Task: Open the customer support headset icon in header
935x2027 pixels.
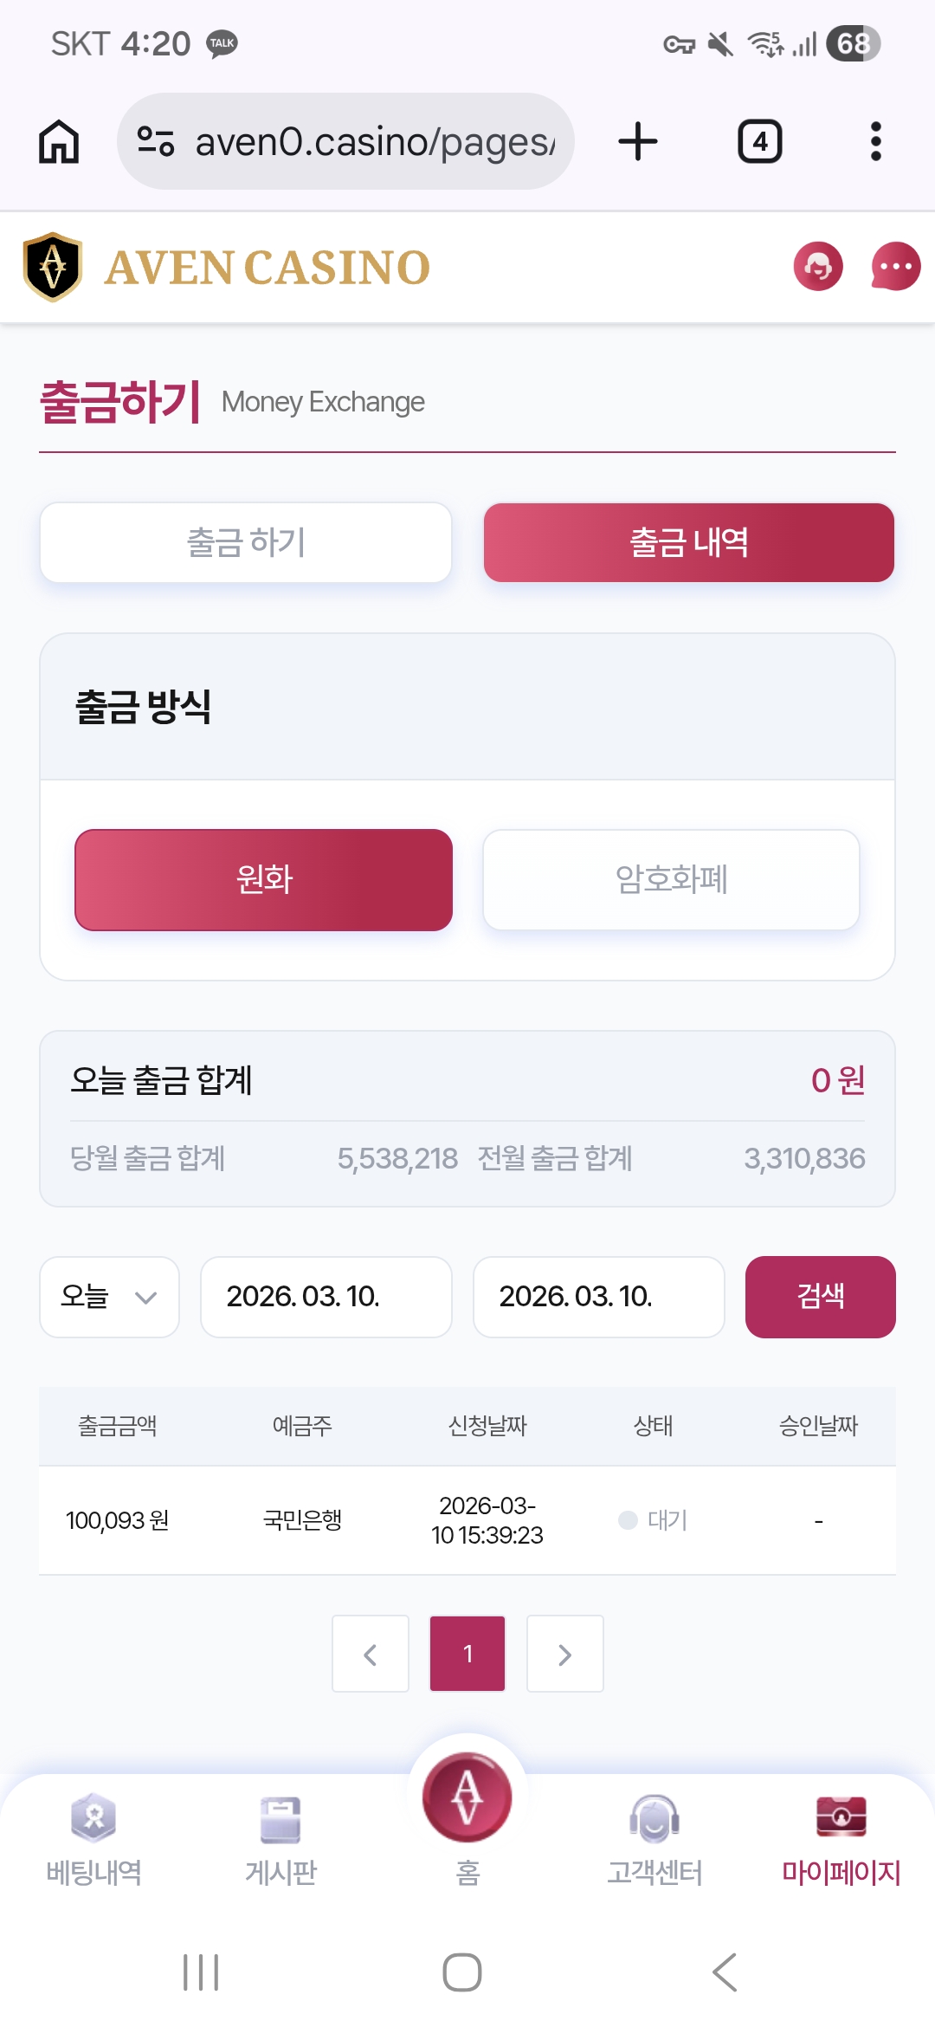Action: 817,267
